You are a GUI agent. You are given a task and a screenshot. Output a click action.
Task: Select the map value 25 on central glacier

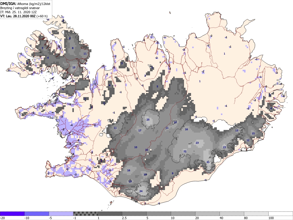pos(148,120)
